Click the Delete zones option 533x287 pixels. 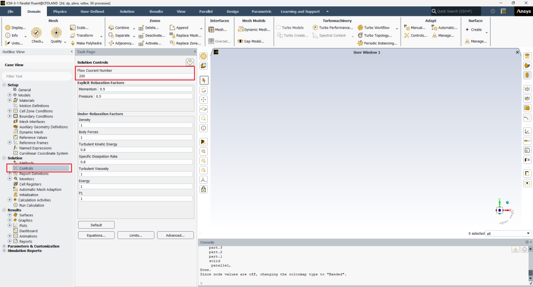(x=149, y=28)
